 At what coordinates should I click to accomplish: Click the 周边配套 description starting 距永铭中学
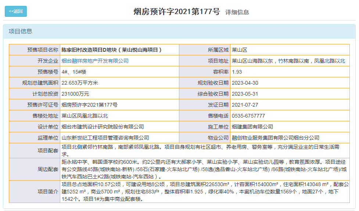(204, 169)
